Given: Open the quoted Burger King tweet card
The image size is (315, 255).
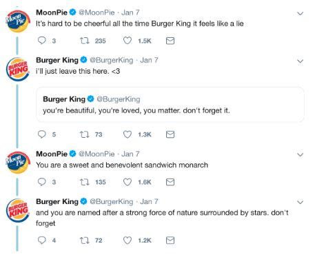Looking at the screenshot, I should (x=170, y=105).
